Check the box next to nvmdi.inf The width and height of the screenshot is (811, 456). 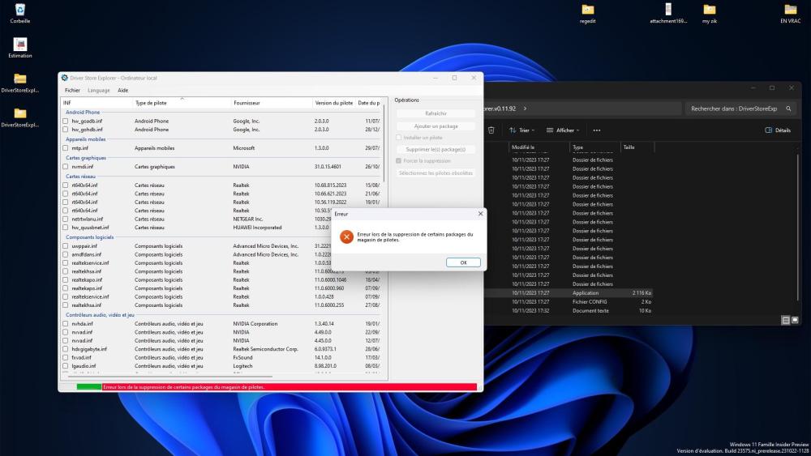tap(66, 167)
